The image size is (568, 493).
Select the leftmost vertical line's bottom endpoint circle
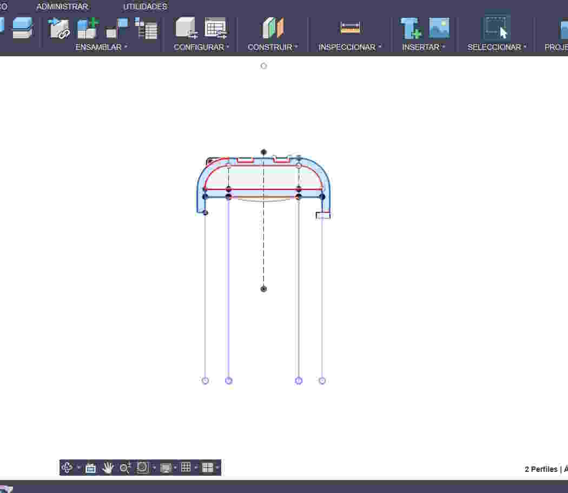tap(205, 380)
